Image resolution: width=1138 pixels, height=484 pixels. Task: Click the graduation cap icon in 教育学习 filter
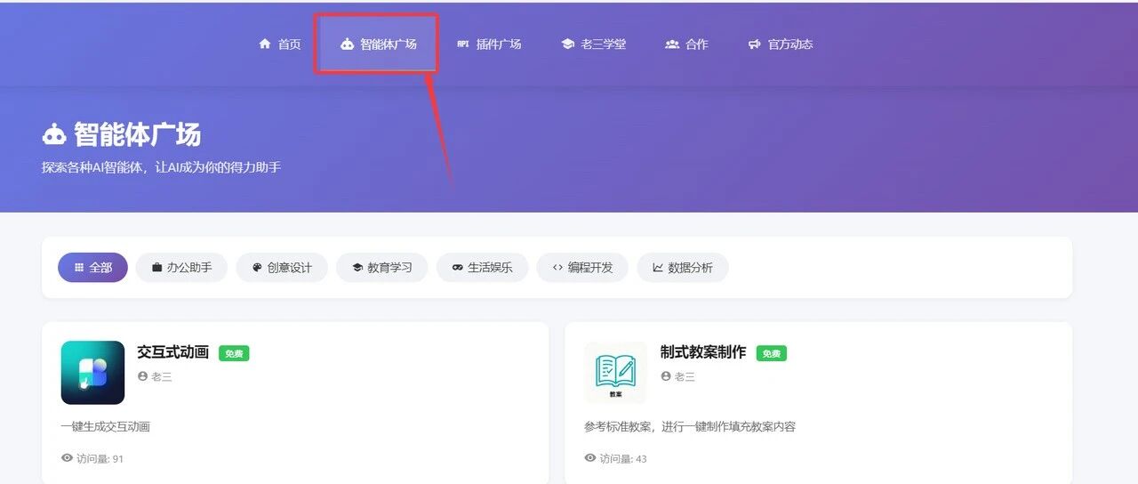(357, 267)
